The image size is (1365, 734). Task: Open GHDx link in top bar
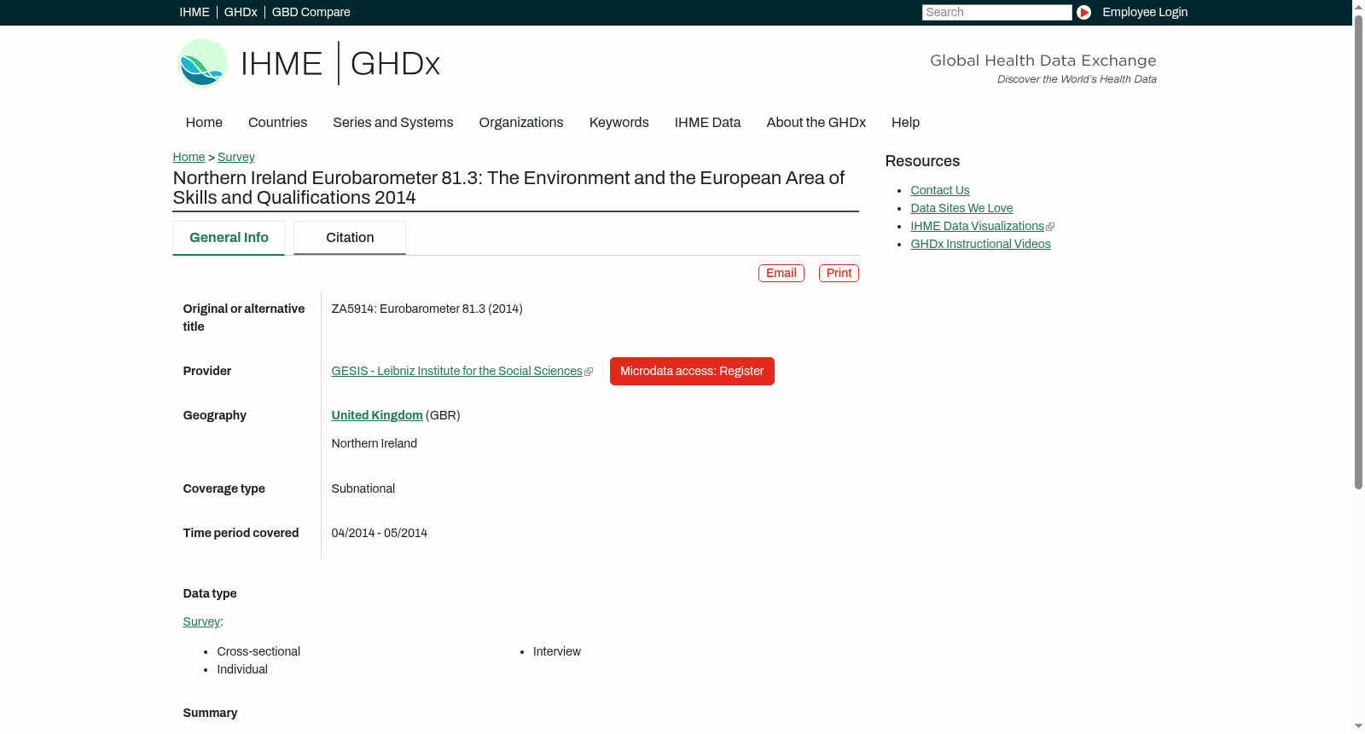pyautogui.click(x=241, y=12)
